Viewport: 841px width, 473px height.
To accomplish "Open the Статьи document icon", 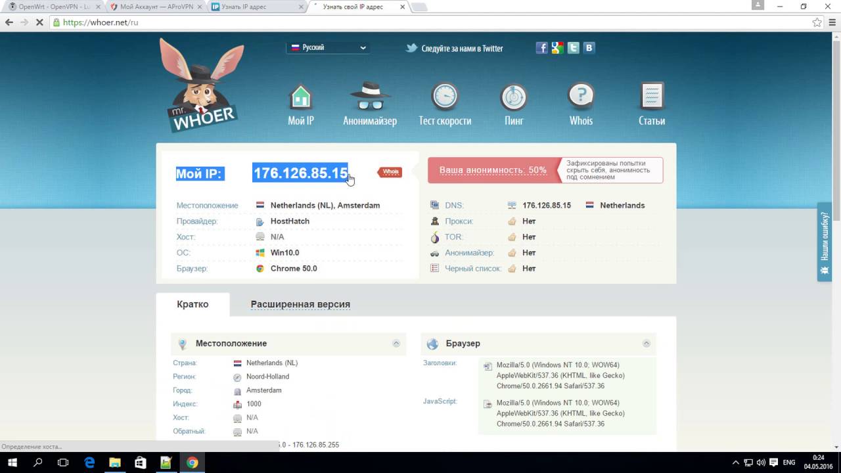I will tap(652, 97).
